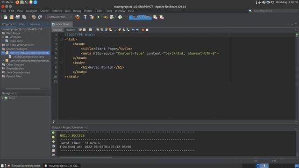This screenshot has width=299, height=168.
Task: Click the Open Project toolbar icon
Action: (x=18, y=17)
